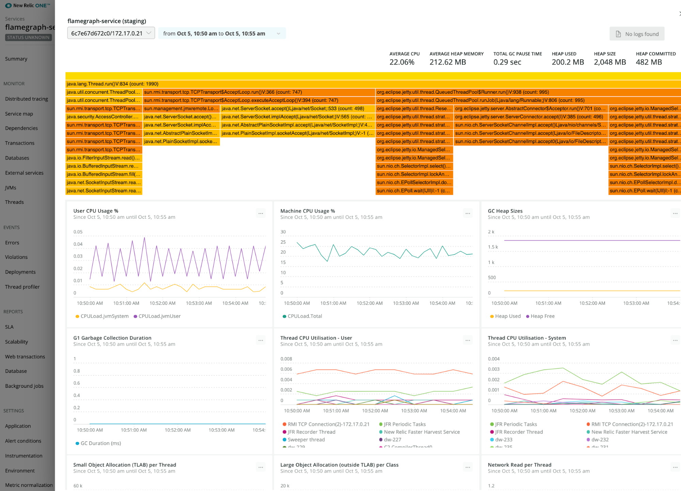Open GC Heap Sizes chart options menu
Image resolution: width=681 pixels, height=491 pixels.
675,214
